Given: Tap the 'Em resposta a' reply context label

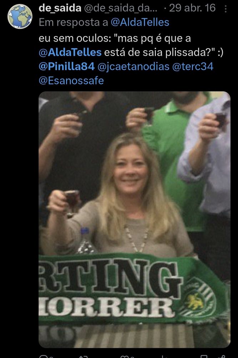Looking at the screenshot, I should (x=73, y=22).
